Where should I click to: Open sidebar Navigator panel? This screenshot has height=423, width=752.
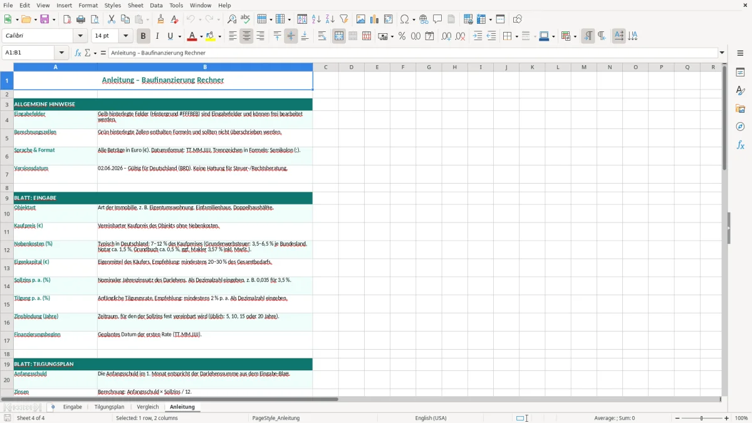point(740,127)
